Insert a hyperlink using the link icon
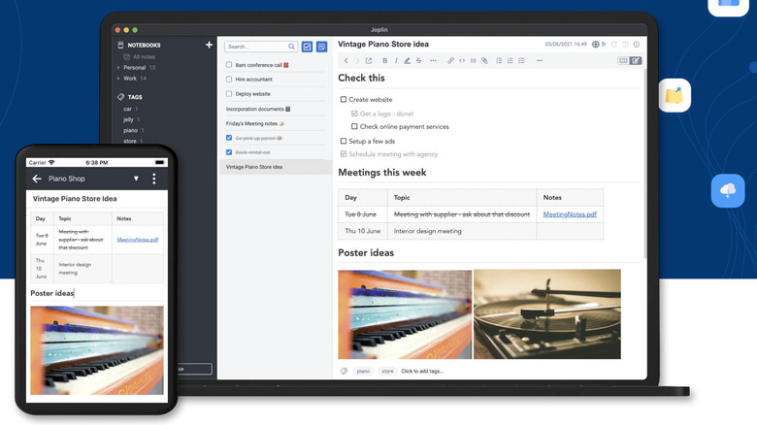Image resolution: width=757 pixels, height=425 pixels. 450,60
